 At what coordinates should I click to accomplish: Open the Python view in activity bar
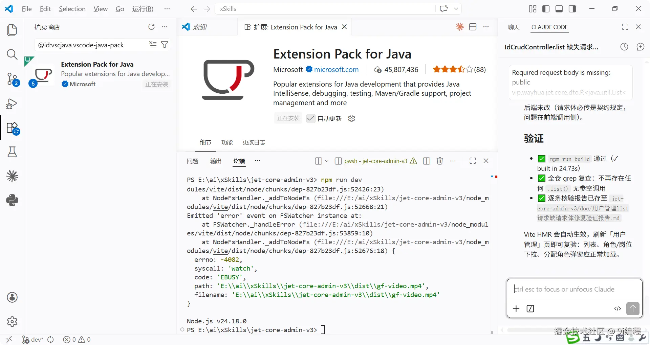point(12,200)
